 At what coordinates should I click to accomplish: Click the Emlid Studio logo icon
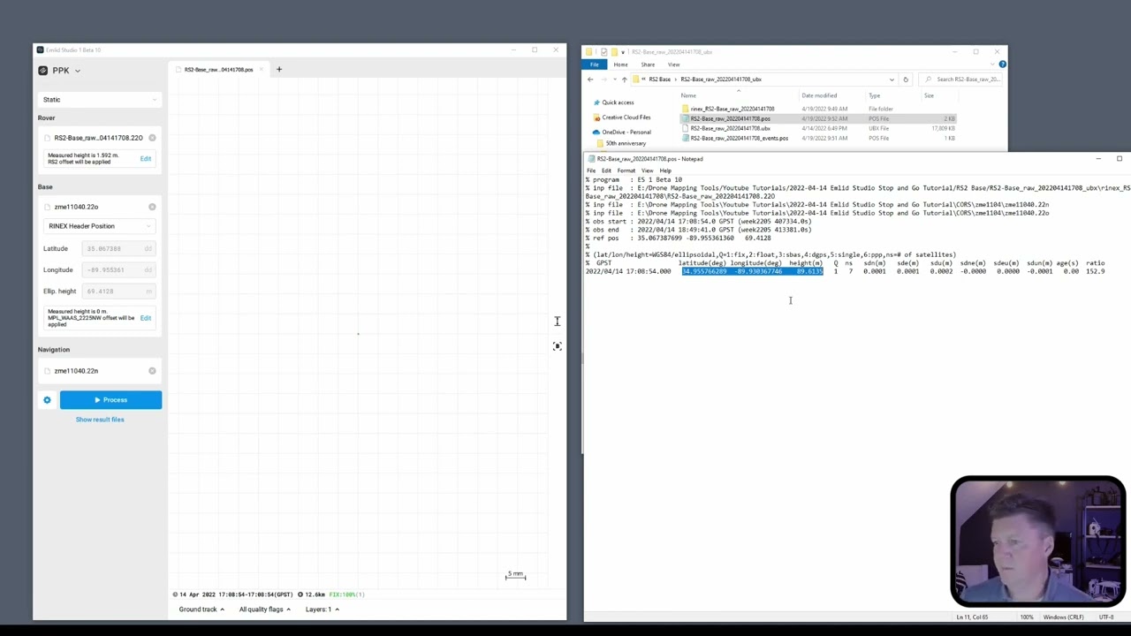(42, 71)
